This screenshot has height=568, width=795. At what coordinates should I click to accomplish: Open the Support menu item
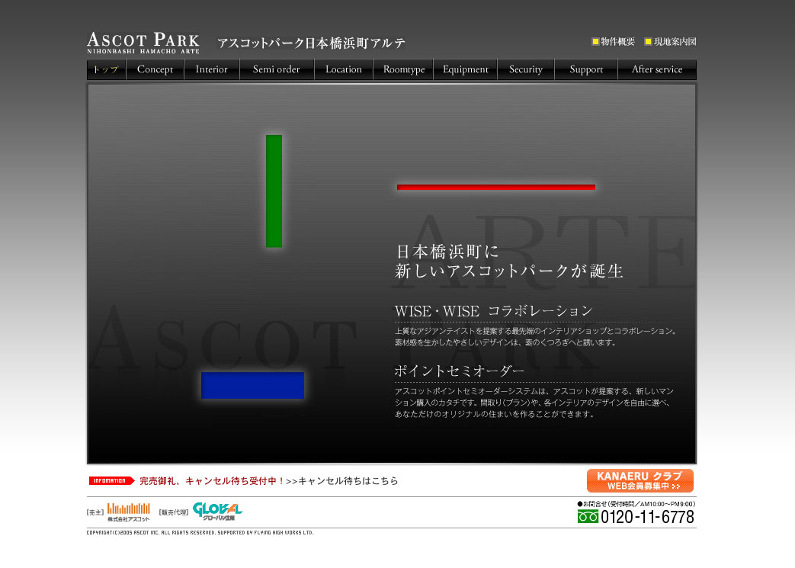click(x=586, y=69)
